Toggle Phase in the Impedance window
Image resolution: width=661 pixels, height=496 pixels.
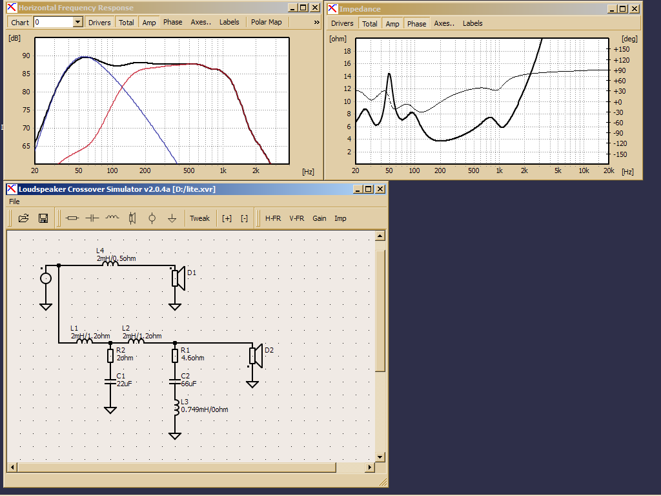coord(416,24)
